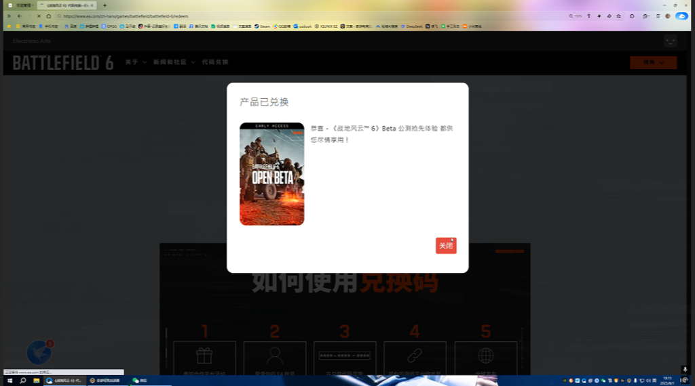Go back to the previous page
Viewport: 695px width, 386px height.
(x=20, y=16)
